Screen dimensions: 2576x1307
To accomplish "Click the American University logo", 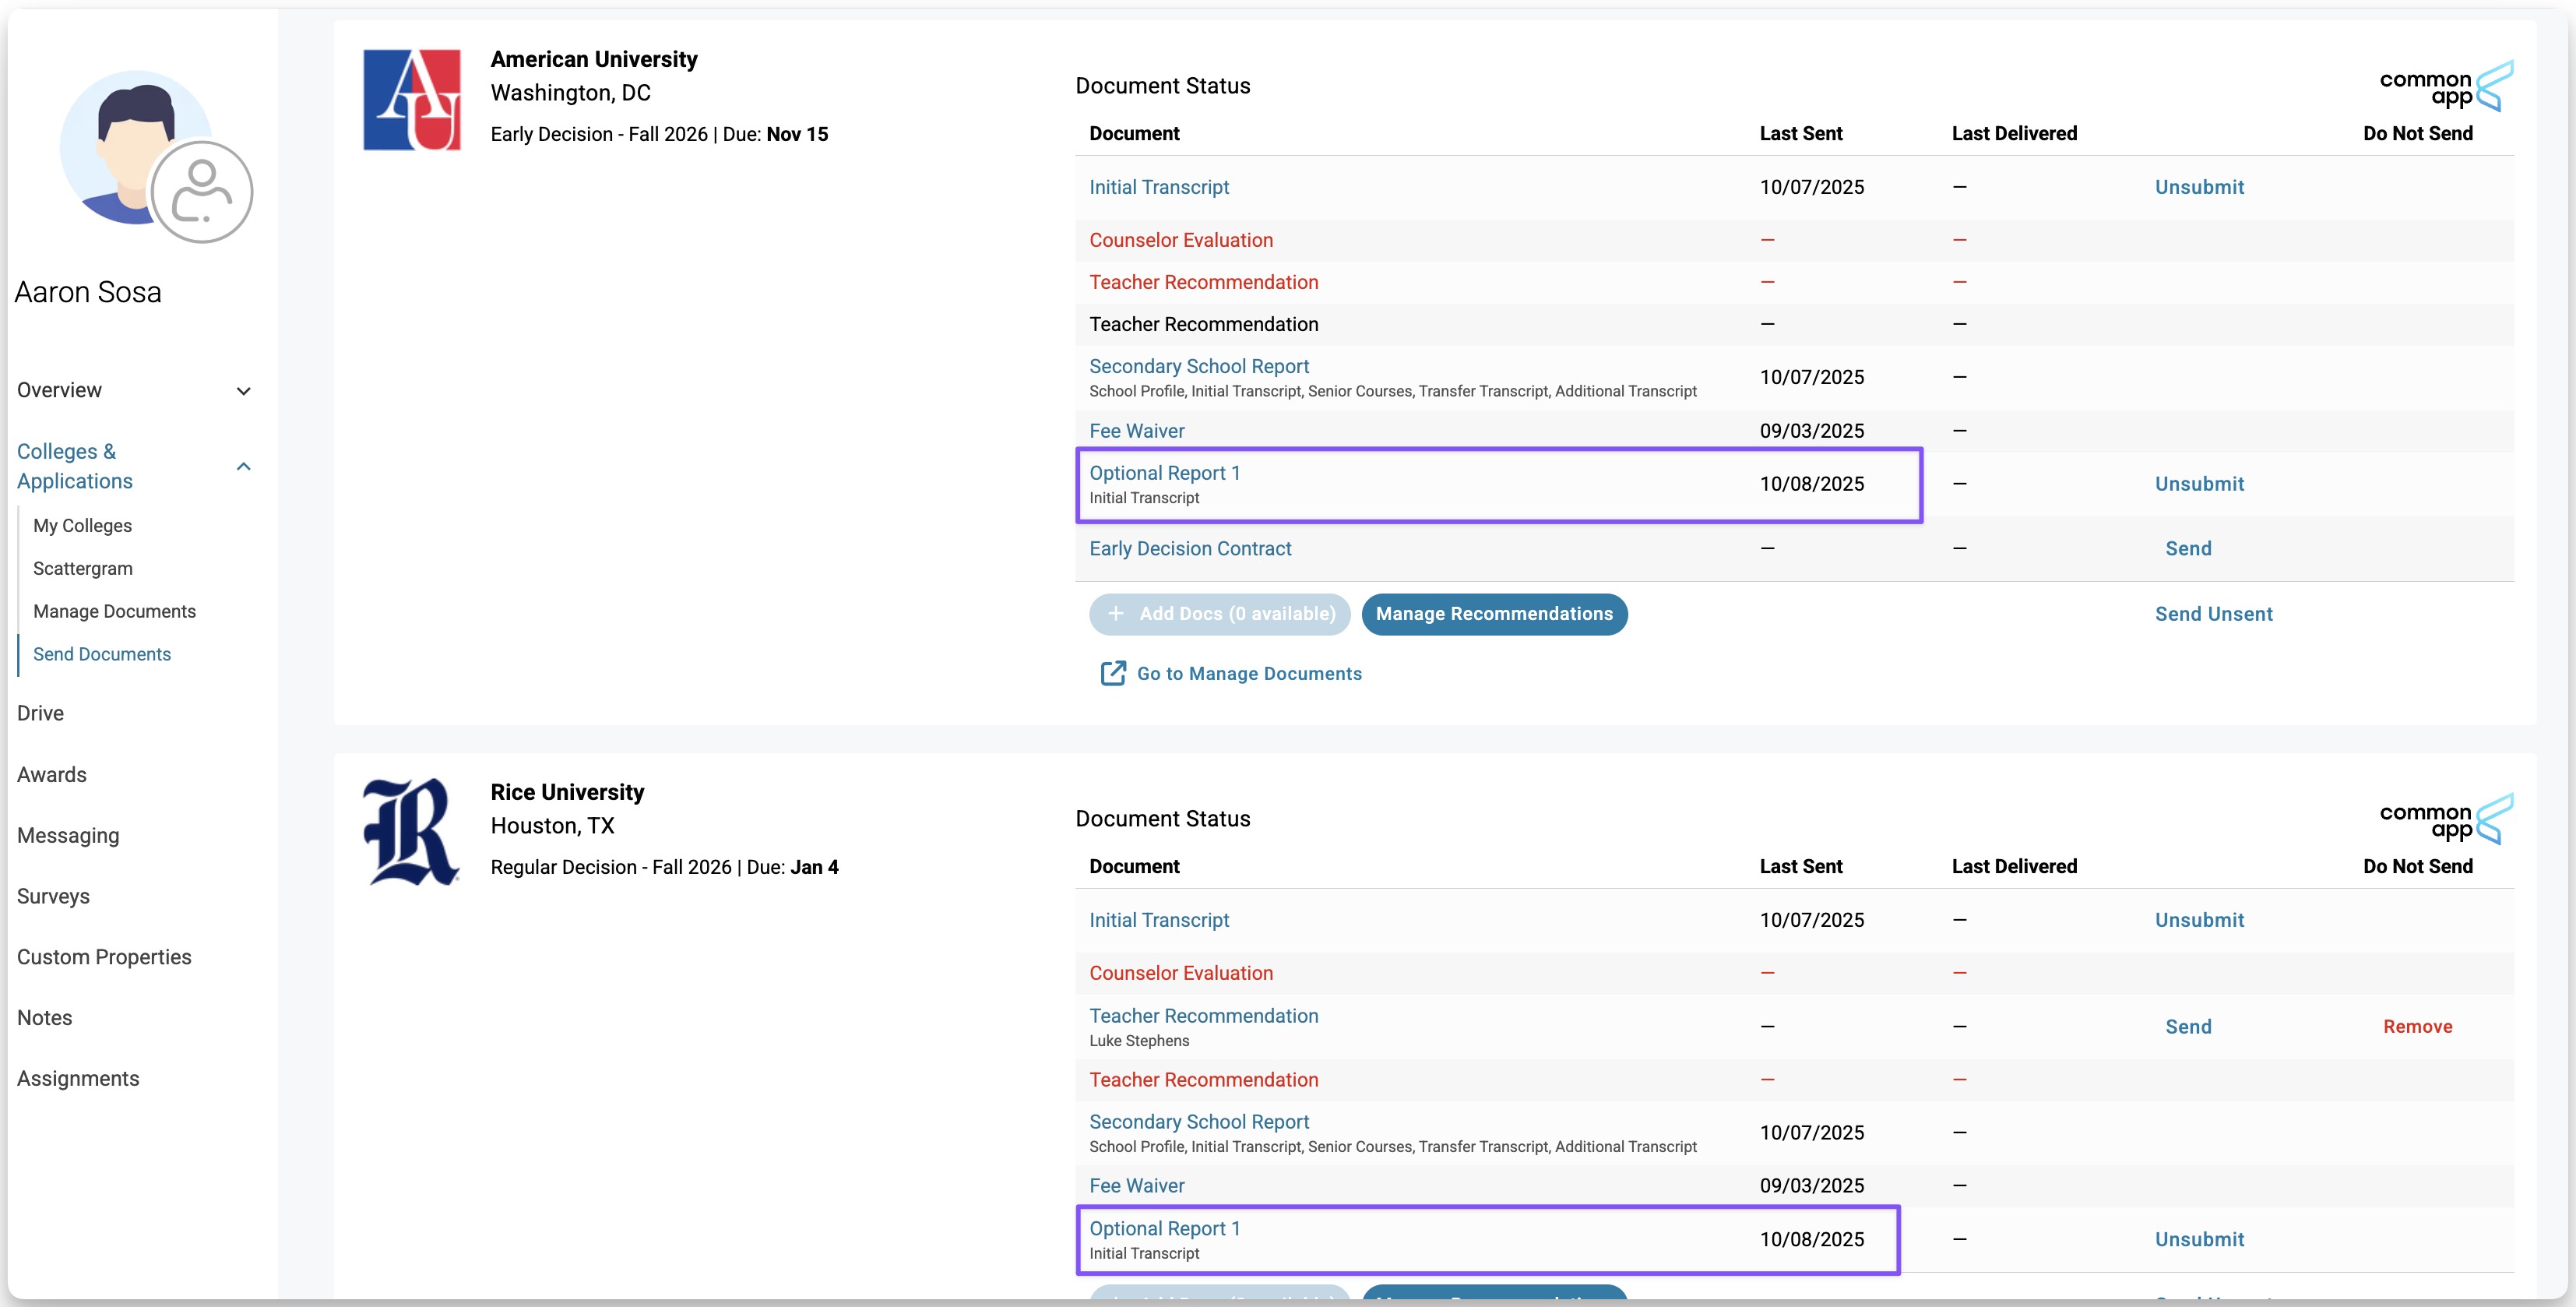I will (x=412, y=100).
